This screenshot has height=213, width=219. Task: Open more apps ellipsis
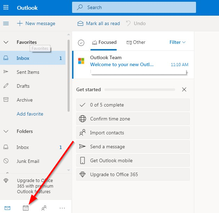(x=62, y=208)
